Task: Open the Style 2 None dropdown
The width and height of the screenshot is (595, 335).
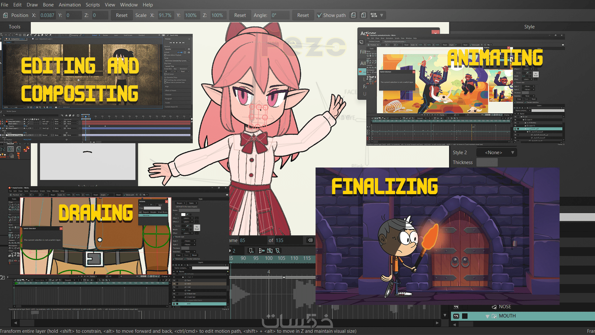Action: 496,153
